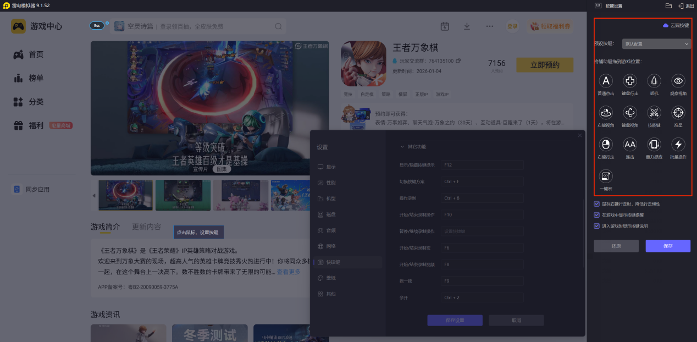Image resolution: width=697 pixels, height=342 pixels.
Task: Click the 空灵诗篇 search box
Action: [x=198, y=26]
